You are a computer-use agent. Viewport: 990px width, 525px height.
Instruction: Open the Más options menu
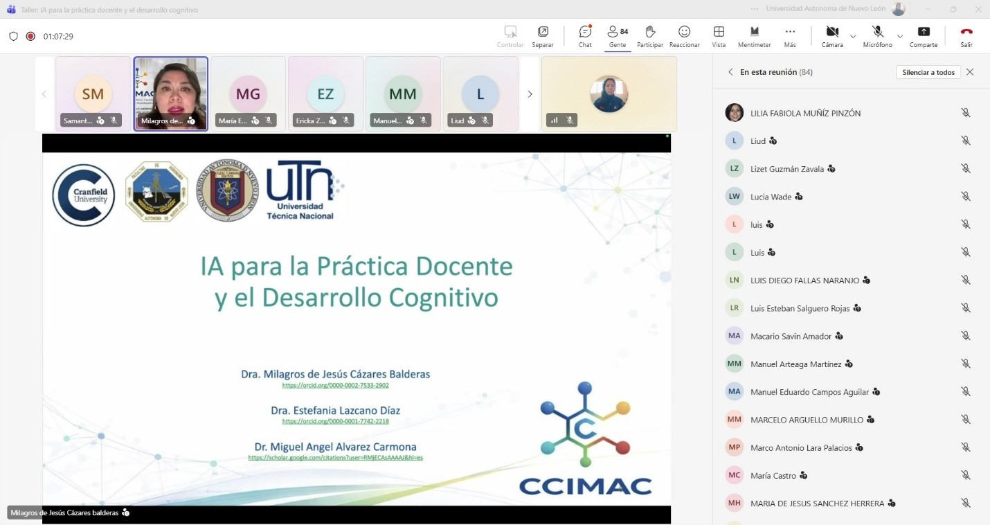(x=790, y=32)
